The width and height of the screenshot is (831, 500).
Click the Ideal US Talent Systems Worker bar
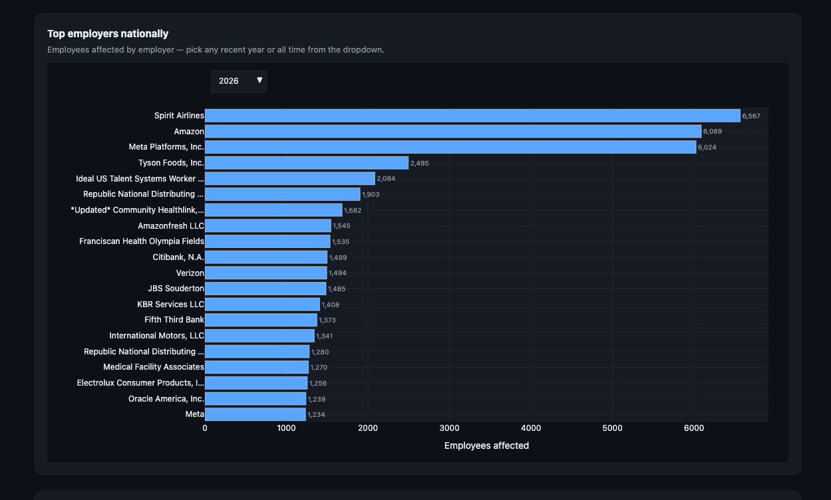(x=290, y=179)
